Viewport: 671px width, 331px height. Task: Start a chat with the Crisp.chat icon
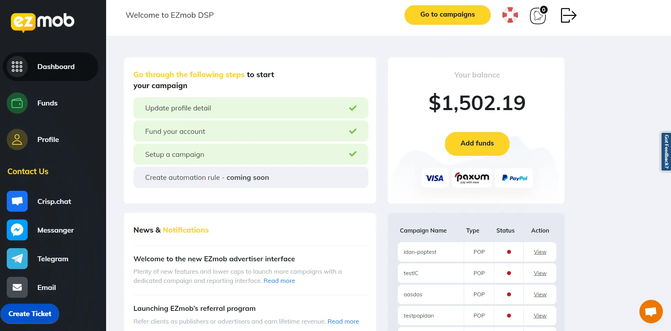tap(17, 201)
